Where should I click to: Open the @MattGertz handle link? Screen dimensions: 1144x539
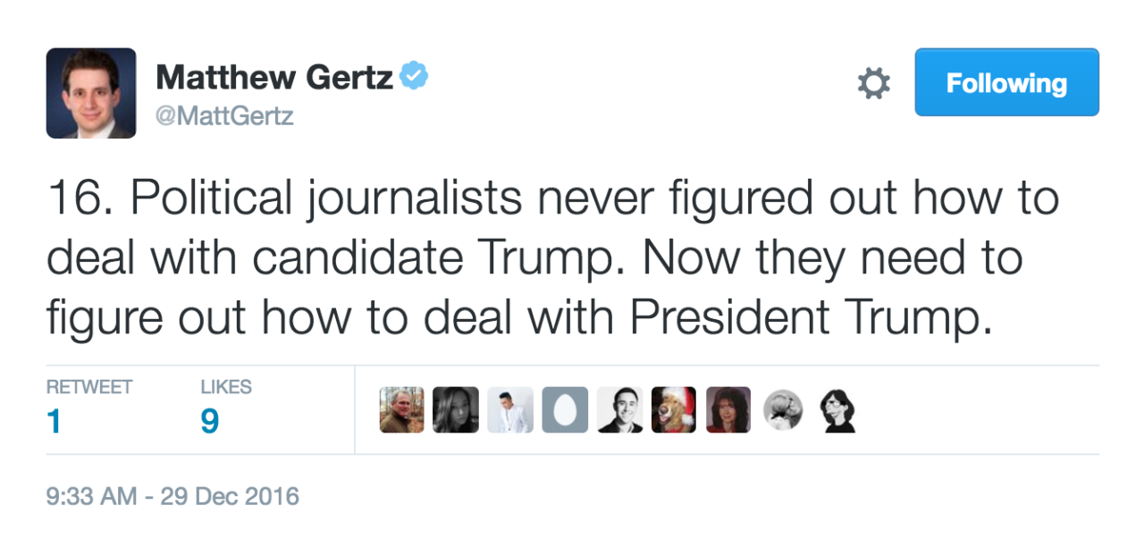pyautogui.click(x=225, y=116)
